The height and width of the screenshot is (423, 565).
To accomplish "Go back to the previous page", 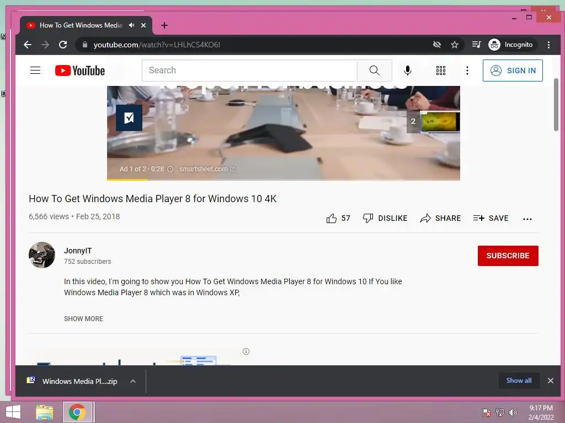I will [28, 45].
